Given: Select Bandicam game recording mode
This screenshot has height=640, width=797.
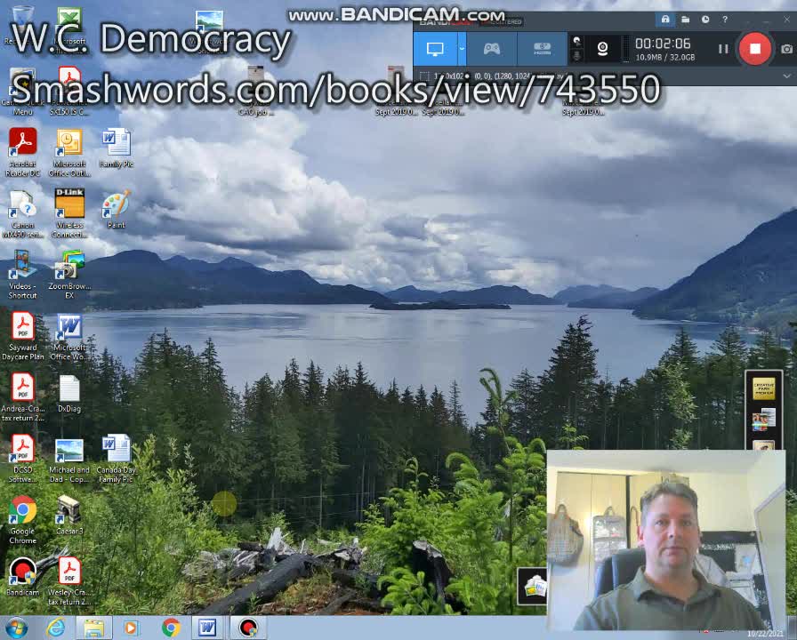Looking at the screenshot, I should coord(491,49).
